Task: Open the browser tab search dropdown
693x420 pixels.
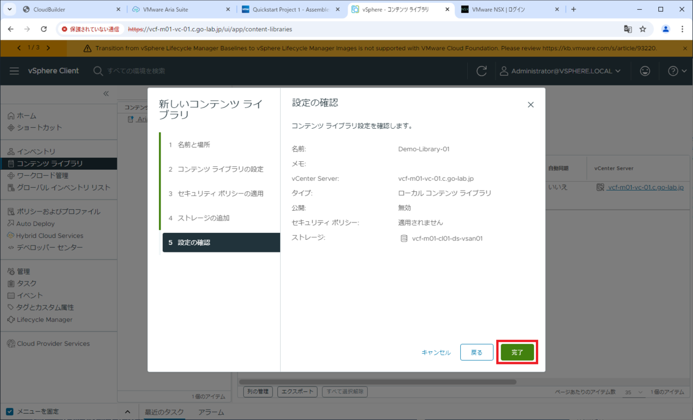Action: 10,10
